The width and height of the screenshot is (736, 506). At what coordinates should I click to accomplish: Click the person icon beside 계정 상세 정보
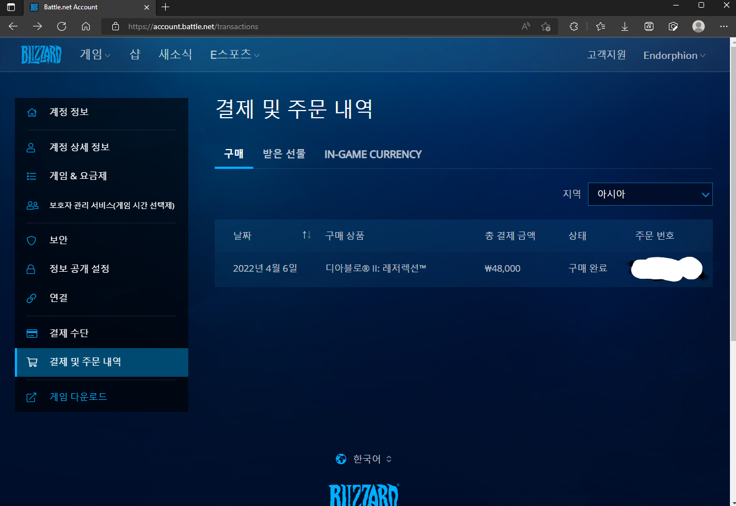point(31,147)
